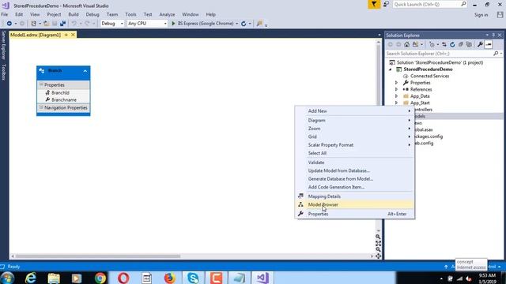Screen dimensions: 506x284
Task: Open Skype from the Windows taskbar
Action: pos(193,278)
